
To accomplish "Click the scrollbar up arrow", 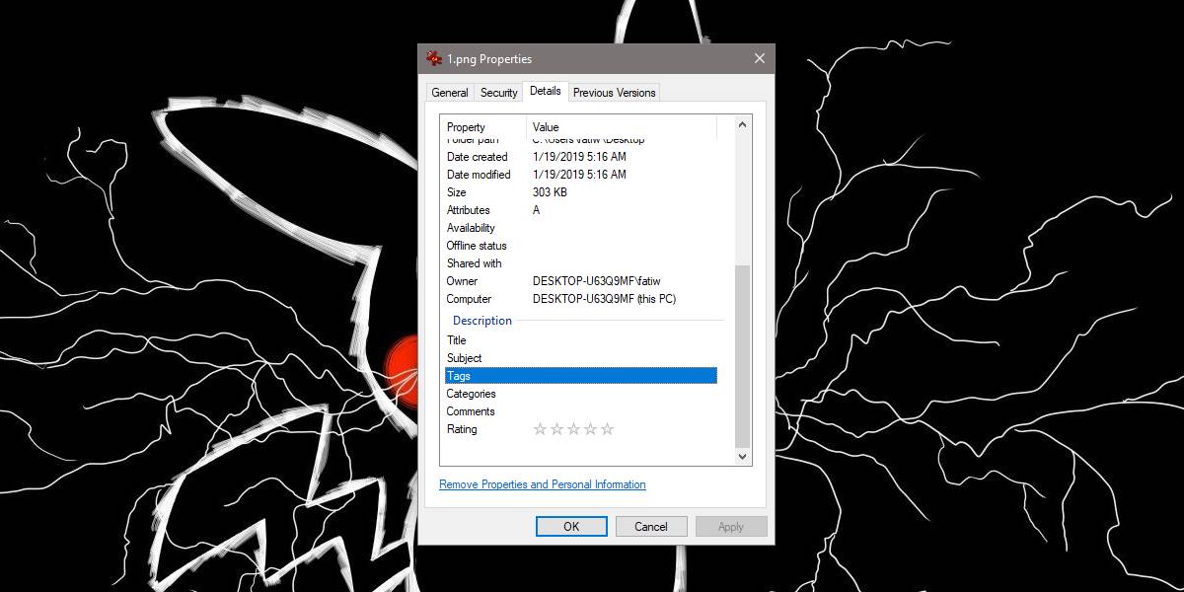I will tap(742, 122).
